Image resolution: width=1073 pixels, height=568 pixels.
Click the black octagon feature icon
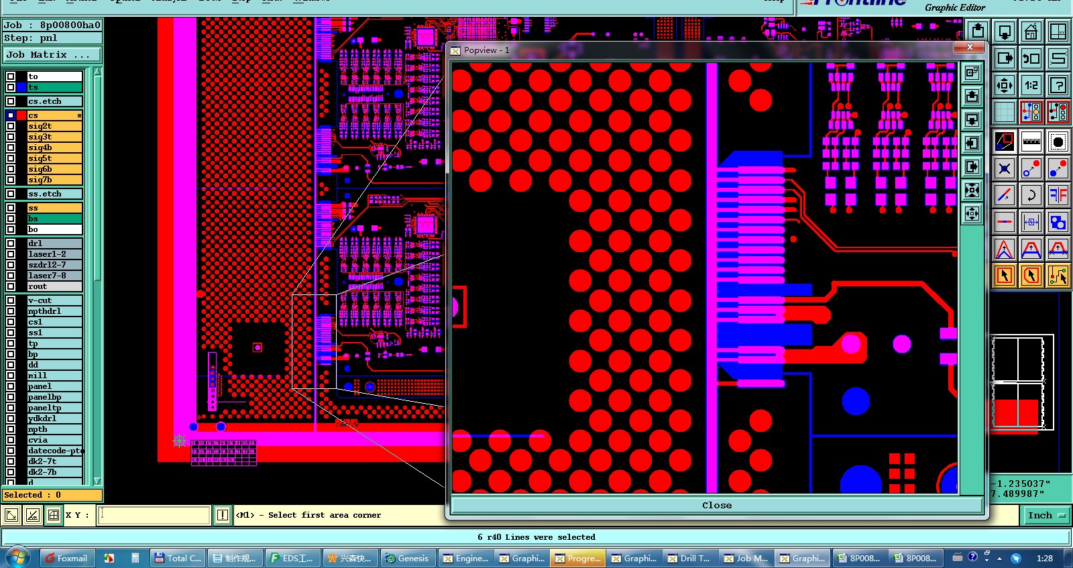(1058, 141)
